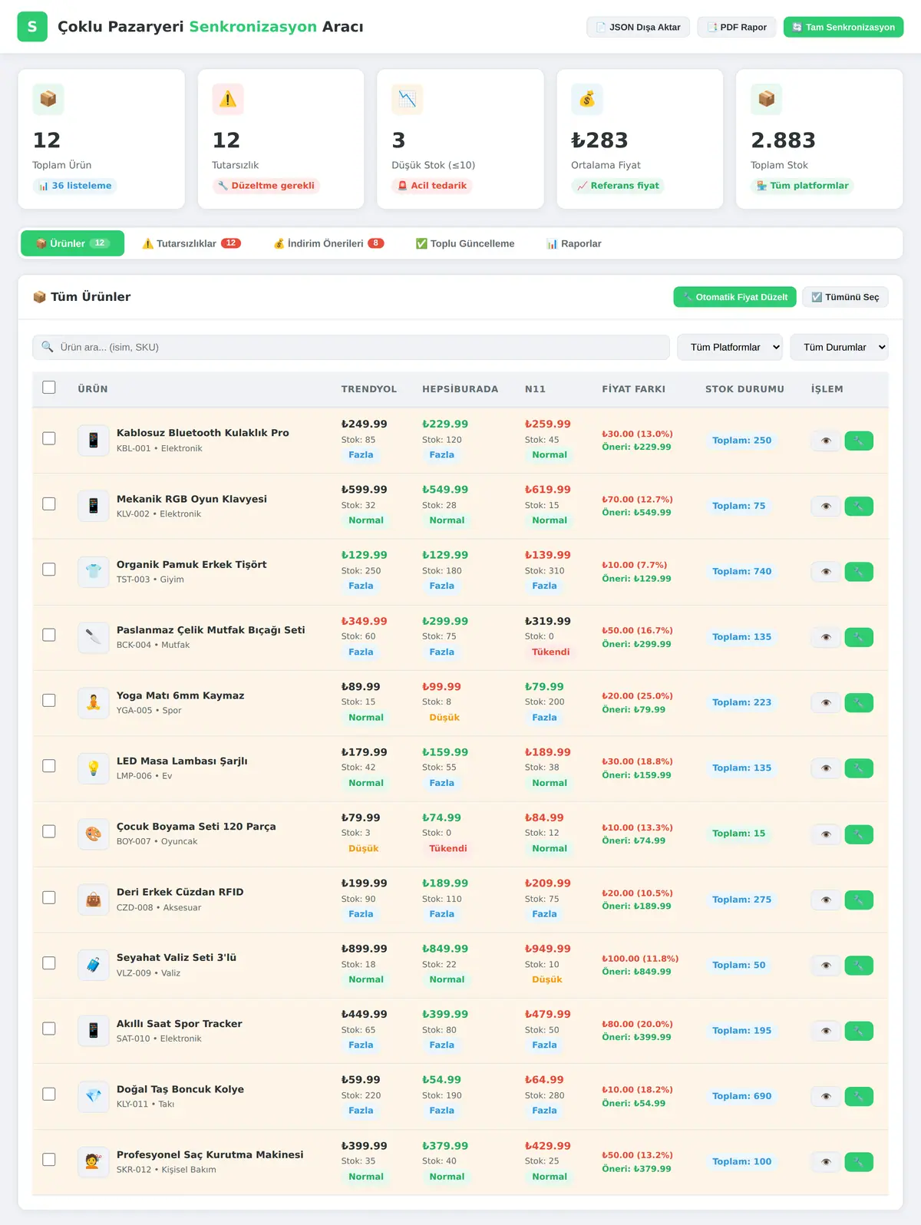The height and width of the screenshot is (1225, 921).
Task: Fix prices for LED Masa Lambası Şarjlı
Action: (x=859, y=768)
